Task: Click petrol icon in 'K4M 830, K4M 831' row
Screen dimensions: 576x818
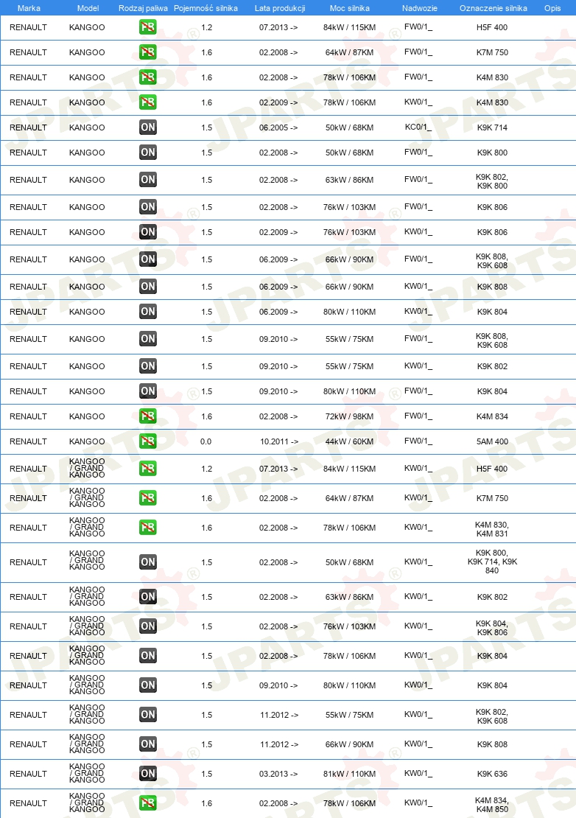Action: coord(148,528)
